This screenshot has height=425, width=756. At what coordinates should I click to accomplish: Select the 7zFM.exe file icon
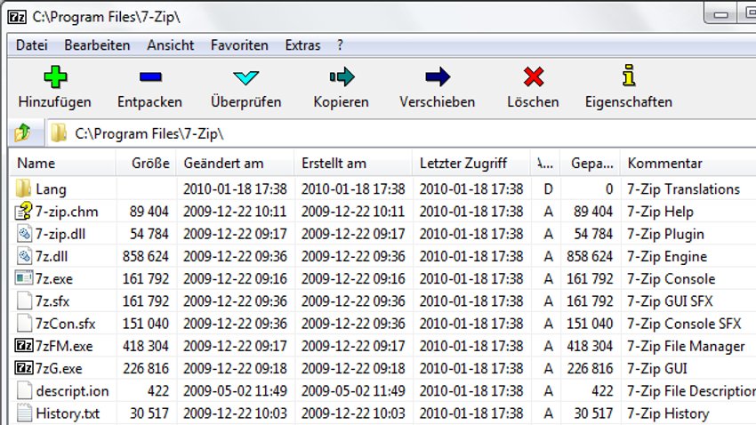pyautogui.click(x=24, y=346)
